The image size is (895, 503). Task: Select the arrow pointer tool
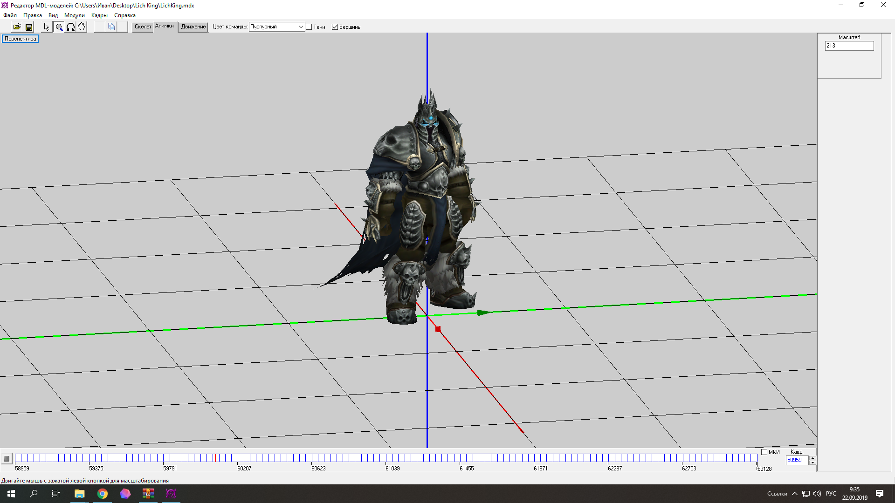(x=47, y=27)
